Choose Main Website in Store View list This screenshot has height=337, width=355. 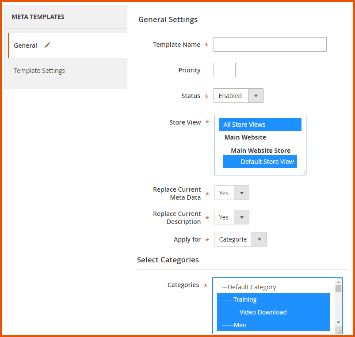[245, 137]
